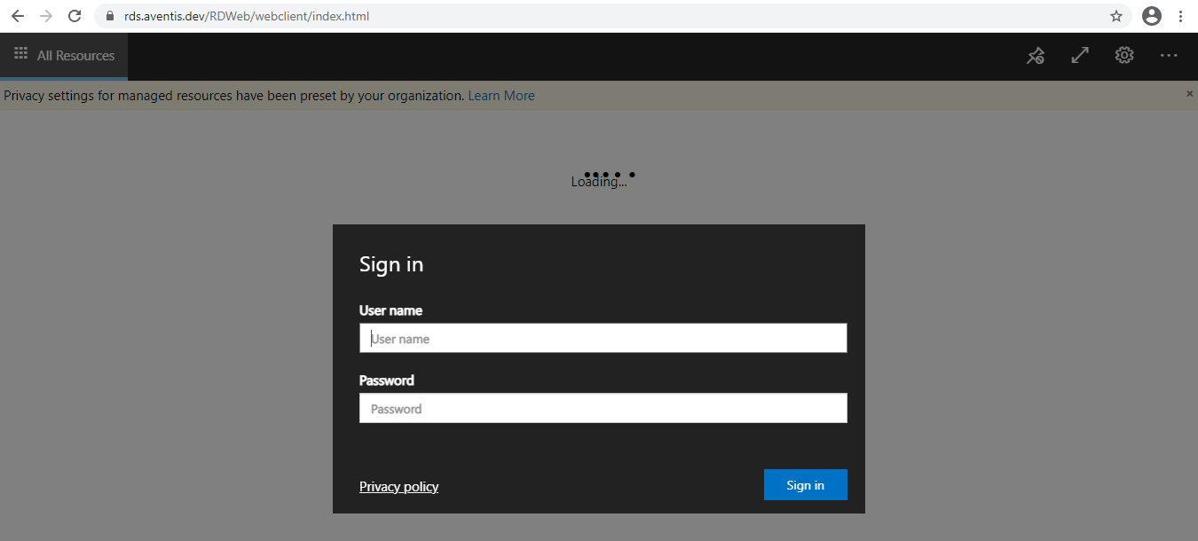
Task: Bookmark this page with the star icon
Action: click(1116, 16)
